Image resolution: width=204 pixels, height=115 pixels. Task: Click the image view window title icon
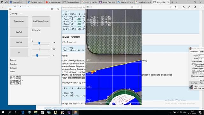point(88,7)
